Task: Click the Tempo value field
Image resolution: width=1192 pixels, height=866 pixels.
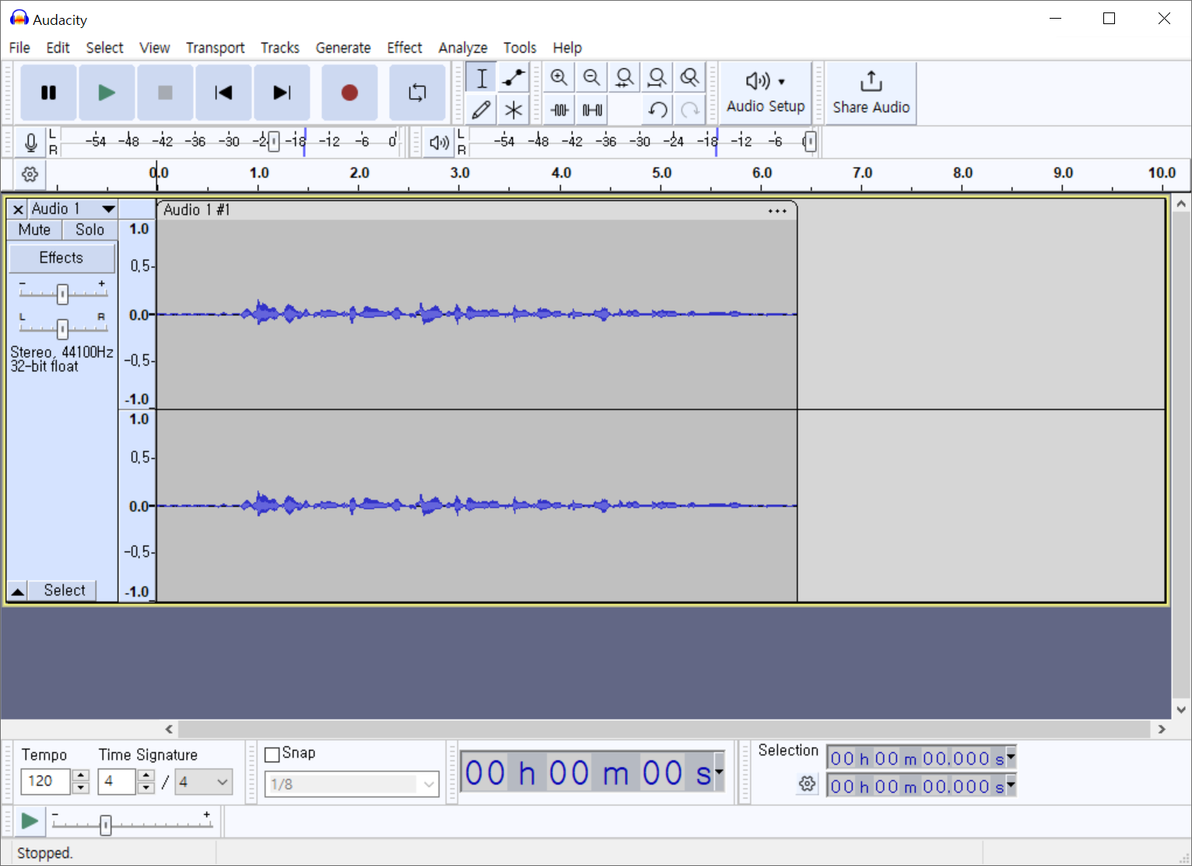Action: 46,781
